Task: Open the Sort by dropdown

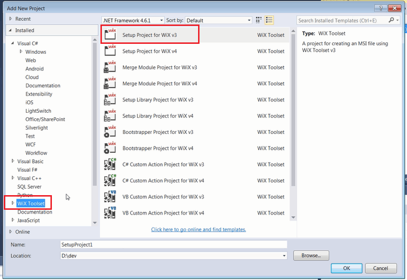Action: [x=218, y=20]
